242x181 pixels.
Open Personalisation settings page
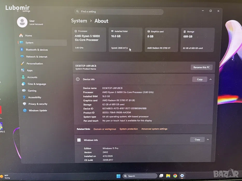pos(34,64)
